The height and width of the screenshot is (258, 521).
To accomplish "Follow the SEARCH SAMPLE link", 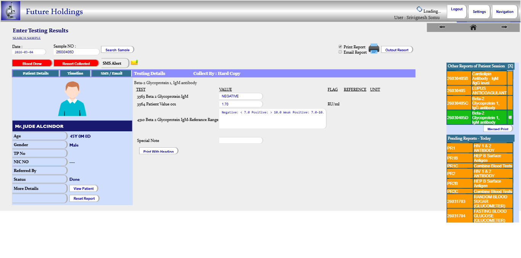I will (26, 38).
